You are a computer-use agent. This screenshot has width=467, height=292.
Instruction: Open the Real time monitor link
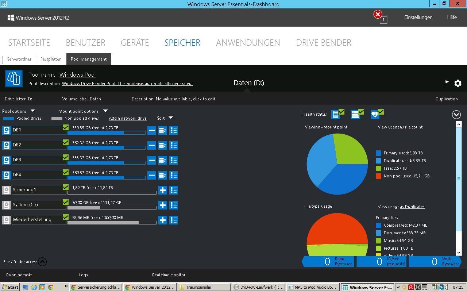coord(169,275)
